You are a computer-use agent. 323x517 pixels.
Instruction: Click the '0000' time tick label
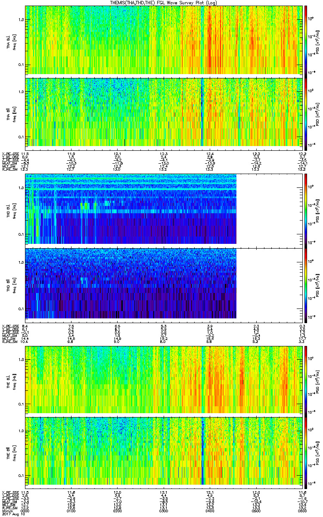click(25, 511)
